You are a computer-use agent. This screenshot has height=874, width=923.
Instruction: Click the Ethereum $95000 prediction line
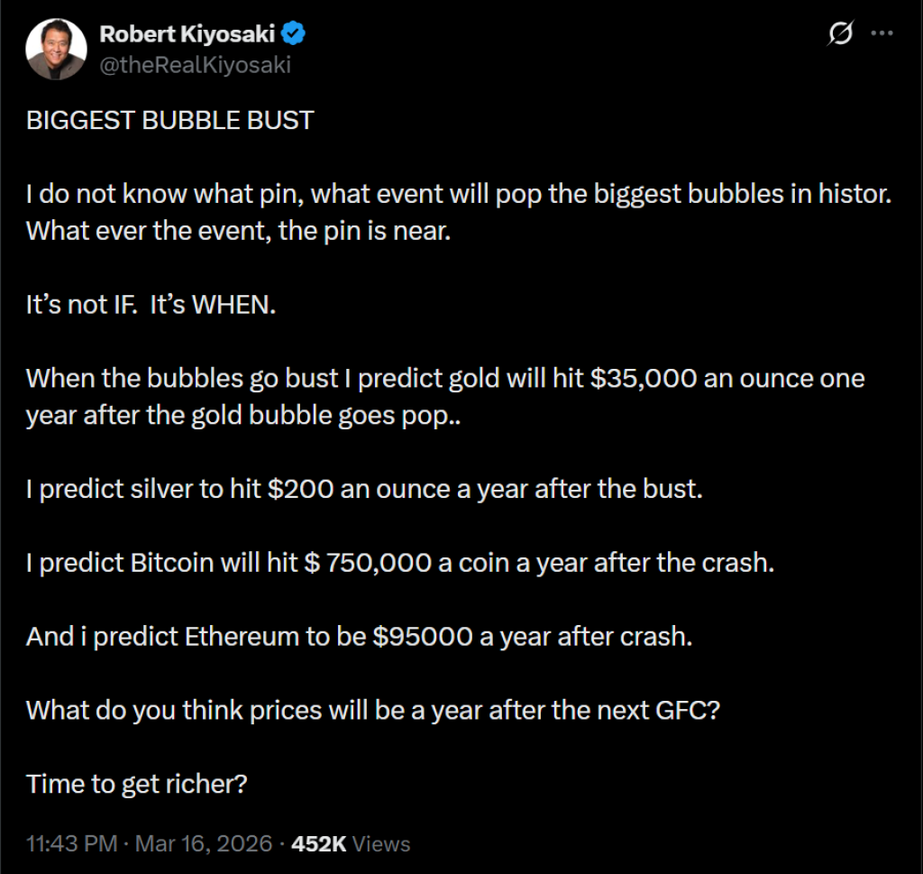359,637
